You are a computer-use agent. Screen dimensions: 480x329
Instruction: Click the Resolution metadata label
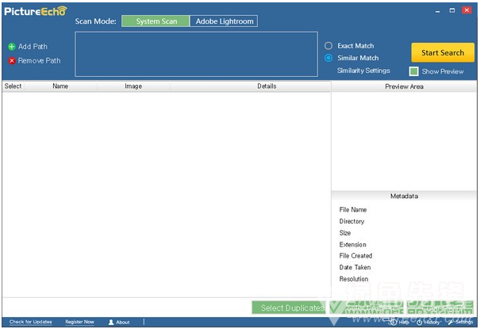pos(354,279)
